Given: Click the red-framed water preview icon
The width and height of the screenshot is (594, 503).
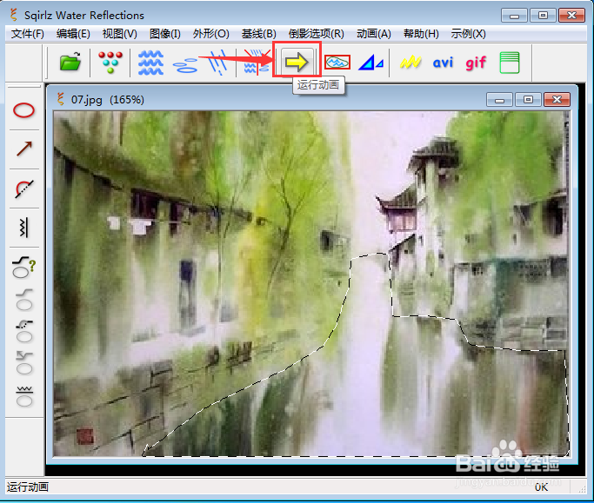Looking at the screenshot, I should [337, 63].
